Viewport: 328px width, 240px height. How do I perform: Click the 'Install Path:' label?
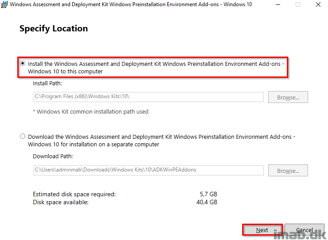click(x=47, y=84)
